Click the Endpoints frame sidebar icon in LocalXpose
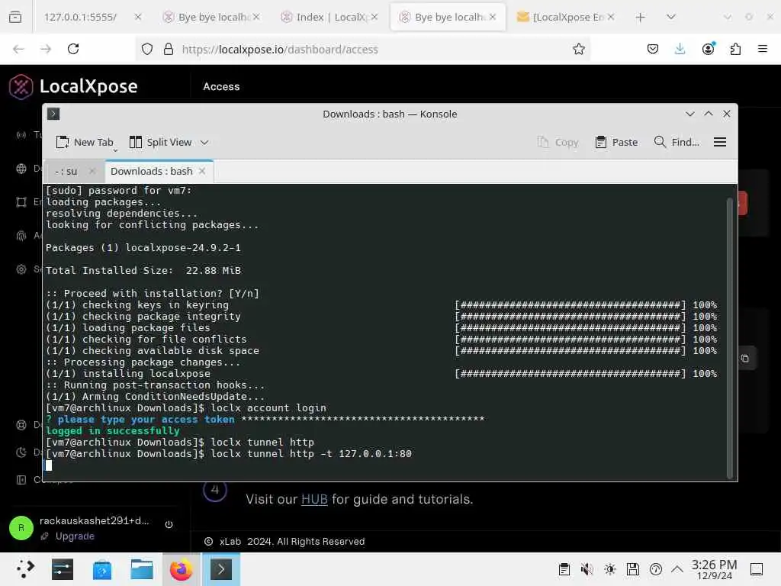Viewport: 781px width, 586px height. 21,201
